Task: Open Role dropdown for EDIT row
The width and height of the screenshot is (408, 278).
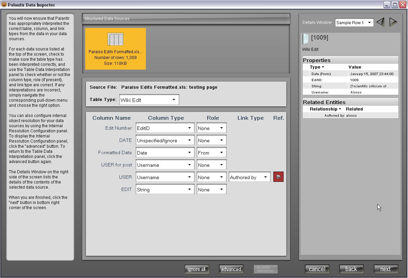Action: (x=212, y=190)
